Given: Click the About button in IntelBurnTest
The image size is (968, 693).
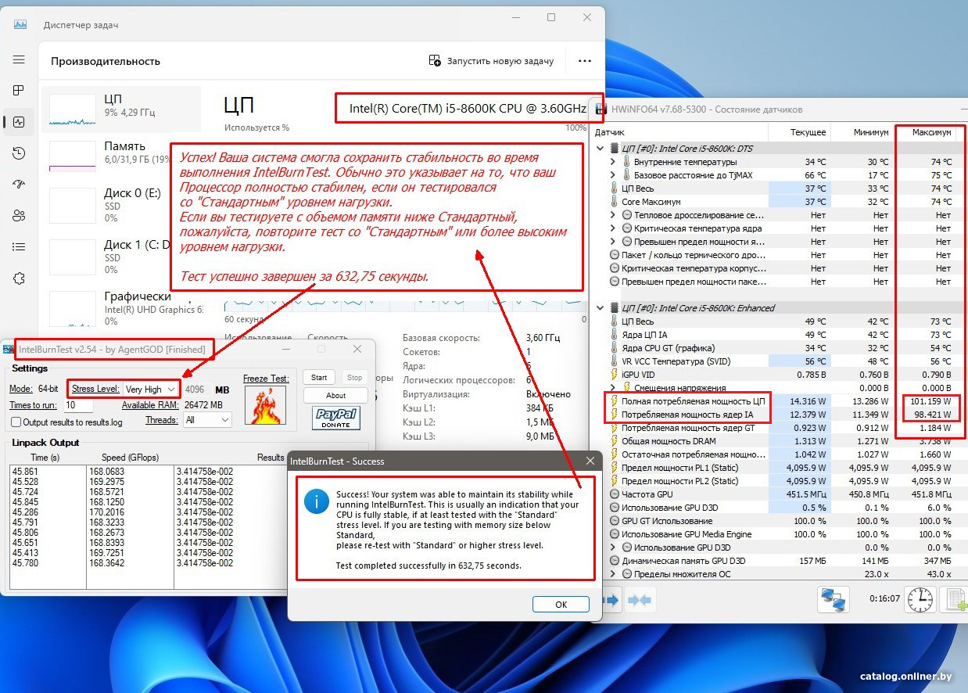Looking at the screenshot, I should [335, 395].
